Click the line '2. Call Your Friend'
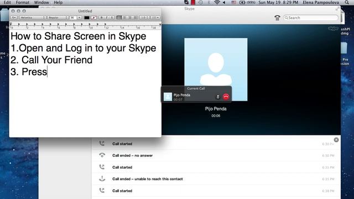The height and width of the screenshot is (199, 354). [51, 60]
